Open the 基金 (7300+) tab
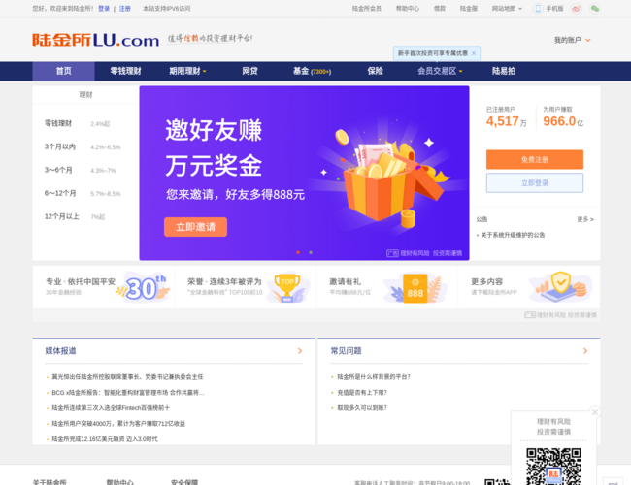Screen dimensions: 631x485 pyautogui.click(x=312, y=71)
